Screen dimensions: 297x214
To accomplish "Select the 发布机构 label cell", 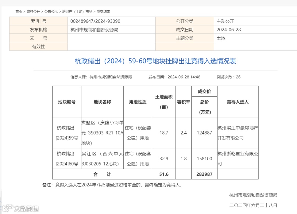I will 38,30.
